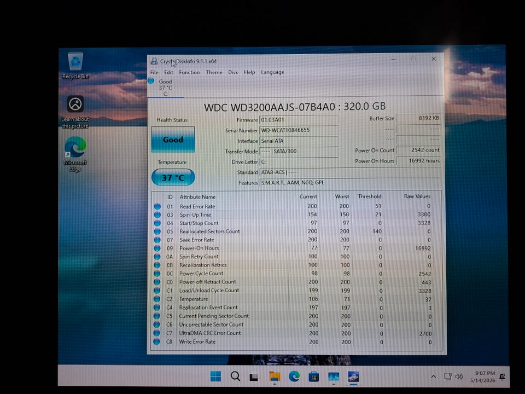Click the Raw Values column header
Image resolution: width=525 pixels, height=394 pixels.
point(417,196)
